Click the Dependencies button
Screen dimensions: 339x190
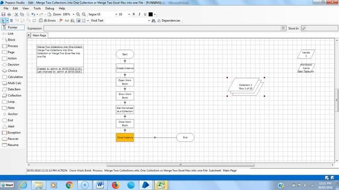tap(168, 21)
